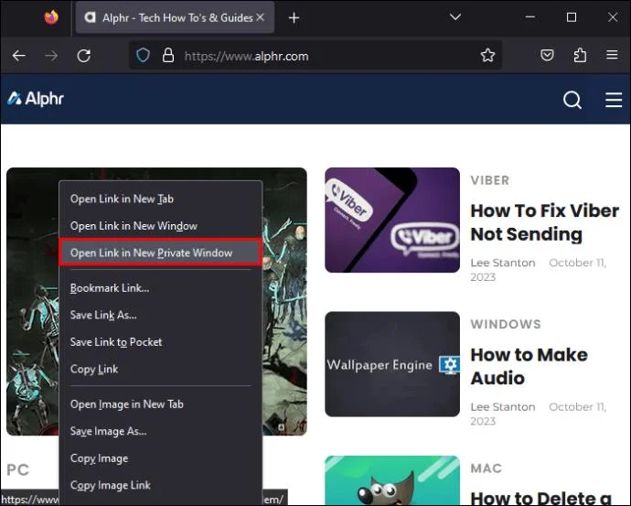Choose Open Link in New Private Window
The image size is (631, 506).
click(161, 253)
